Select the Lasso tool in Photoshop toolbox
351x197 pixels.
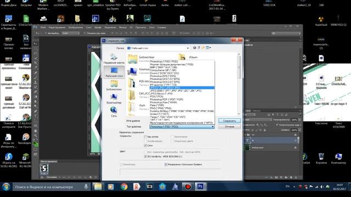36,53
